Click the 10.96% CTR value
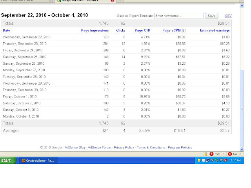Image resolution: width=251 pixels, height=188 pixels. click(x=145, y=97)
